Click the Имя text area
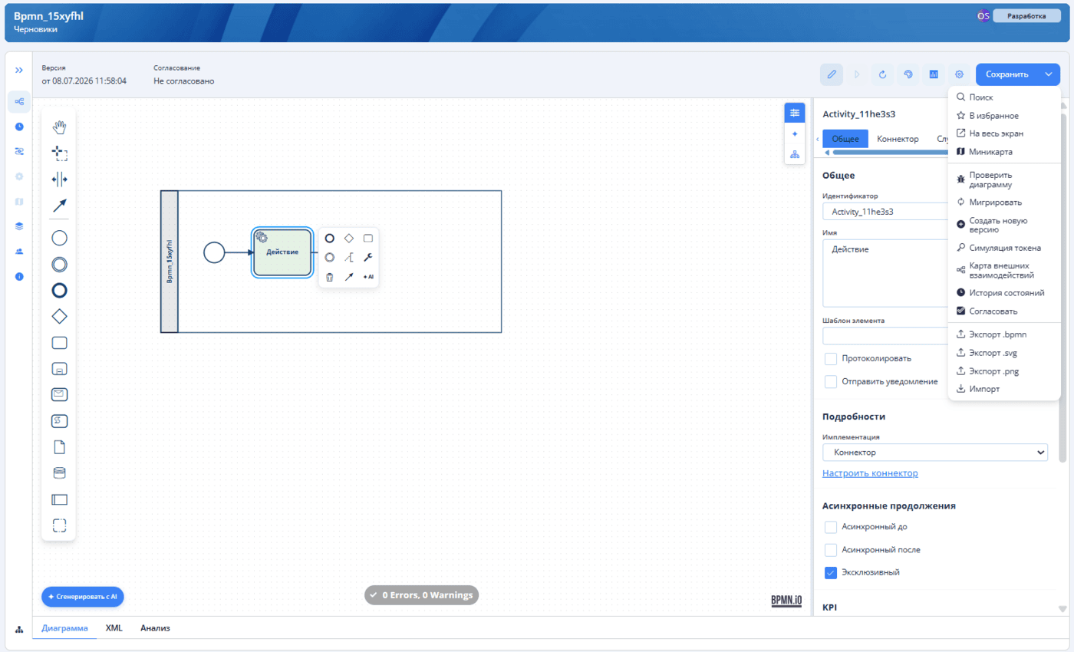This screenshot has height=652, width=1074. (x=885, y=273)
